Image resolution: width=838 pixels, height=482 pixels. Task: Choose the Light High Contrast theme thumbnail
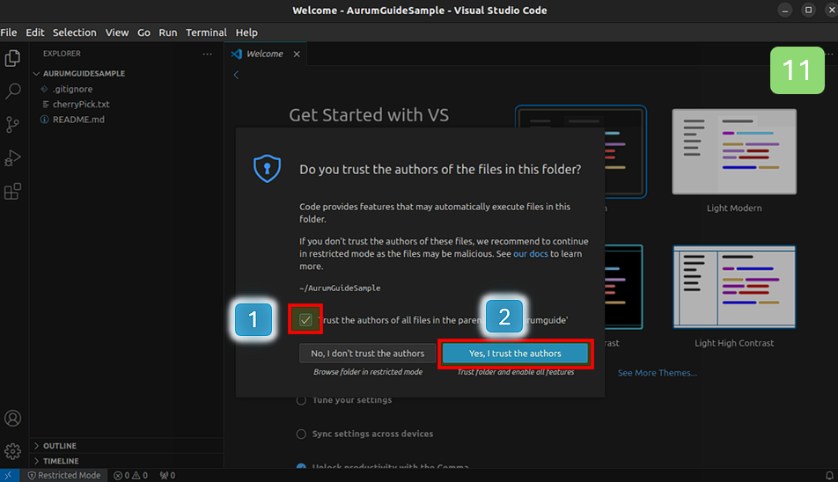[x=734, y=287]
